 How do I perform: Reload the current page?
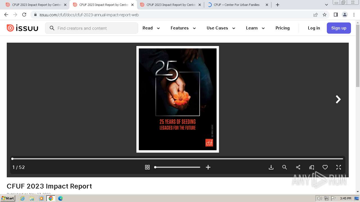point(24,15)
